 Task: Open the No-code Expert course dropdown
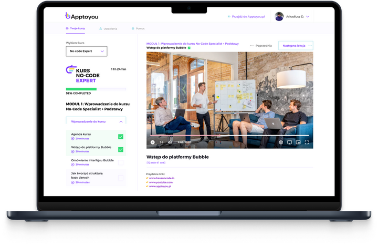tap(87, 51)
